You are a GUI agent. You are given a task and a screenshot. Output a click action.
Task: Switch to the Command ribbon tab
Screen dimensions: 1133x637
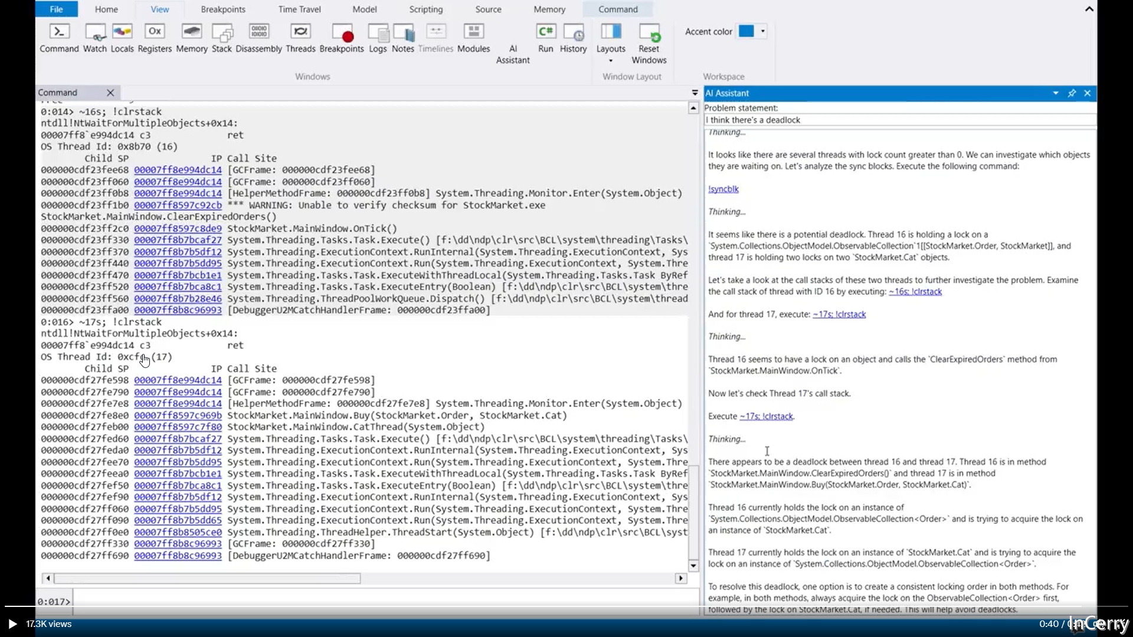click(618, 9)
